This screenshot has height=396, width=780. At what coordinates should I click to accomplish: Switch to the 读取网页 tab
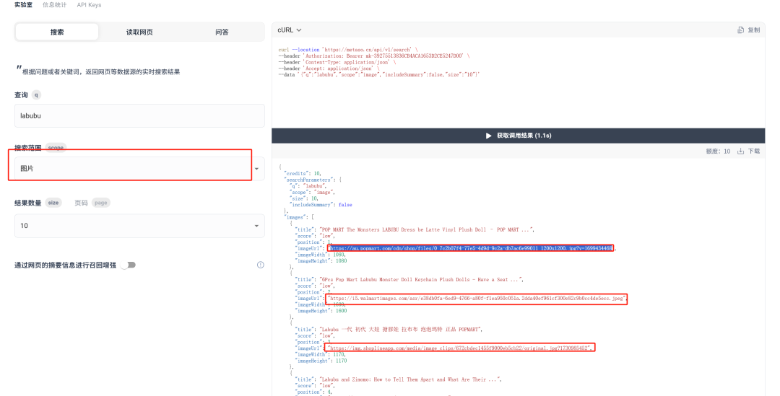click(x=139, y=32)
